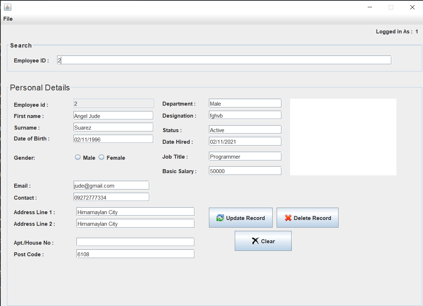The width and height of the screenshot is (423, 306).
Task: Select the Female gender radio button
Action: pyautogui.click(x=102, y=158)
